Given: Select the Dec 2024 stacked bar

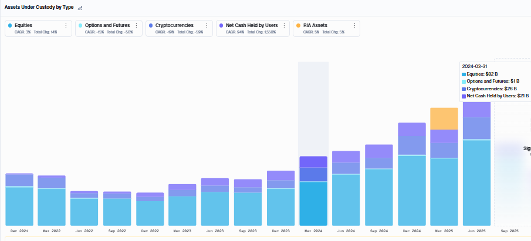Looking at the screenshot, I should (411, 174).
